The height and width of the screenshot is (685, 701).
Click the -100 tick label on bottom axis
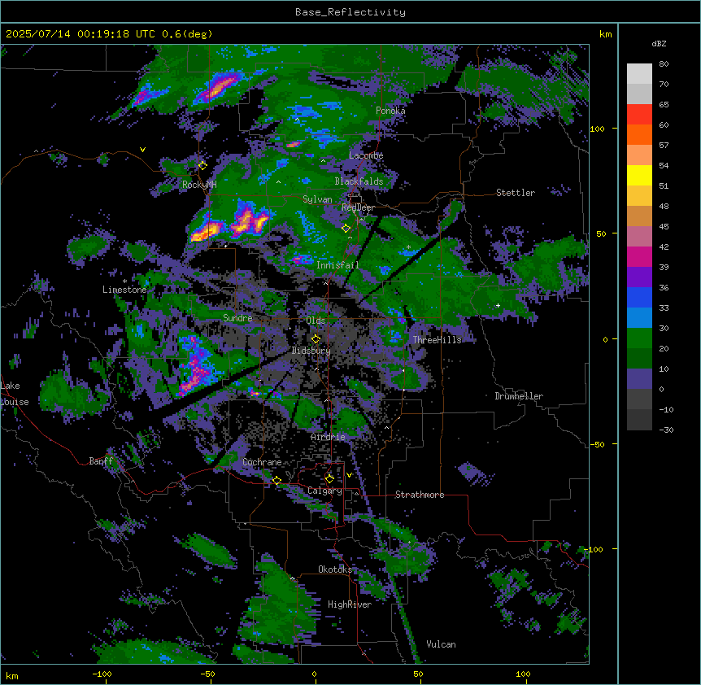point(102,674)
